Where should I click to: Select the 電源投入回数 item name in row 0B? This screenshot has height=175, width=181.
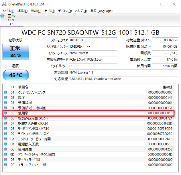pyautogui.click(x=28, y=144)
